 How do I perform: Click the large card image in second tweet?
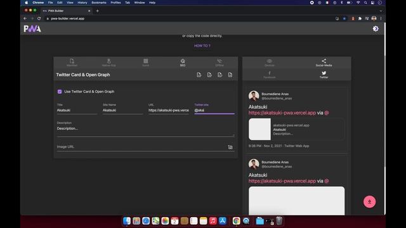(297, 201)
